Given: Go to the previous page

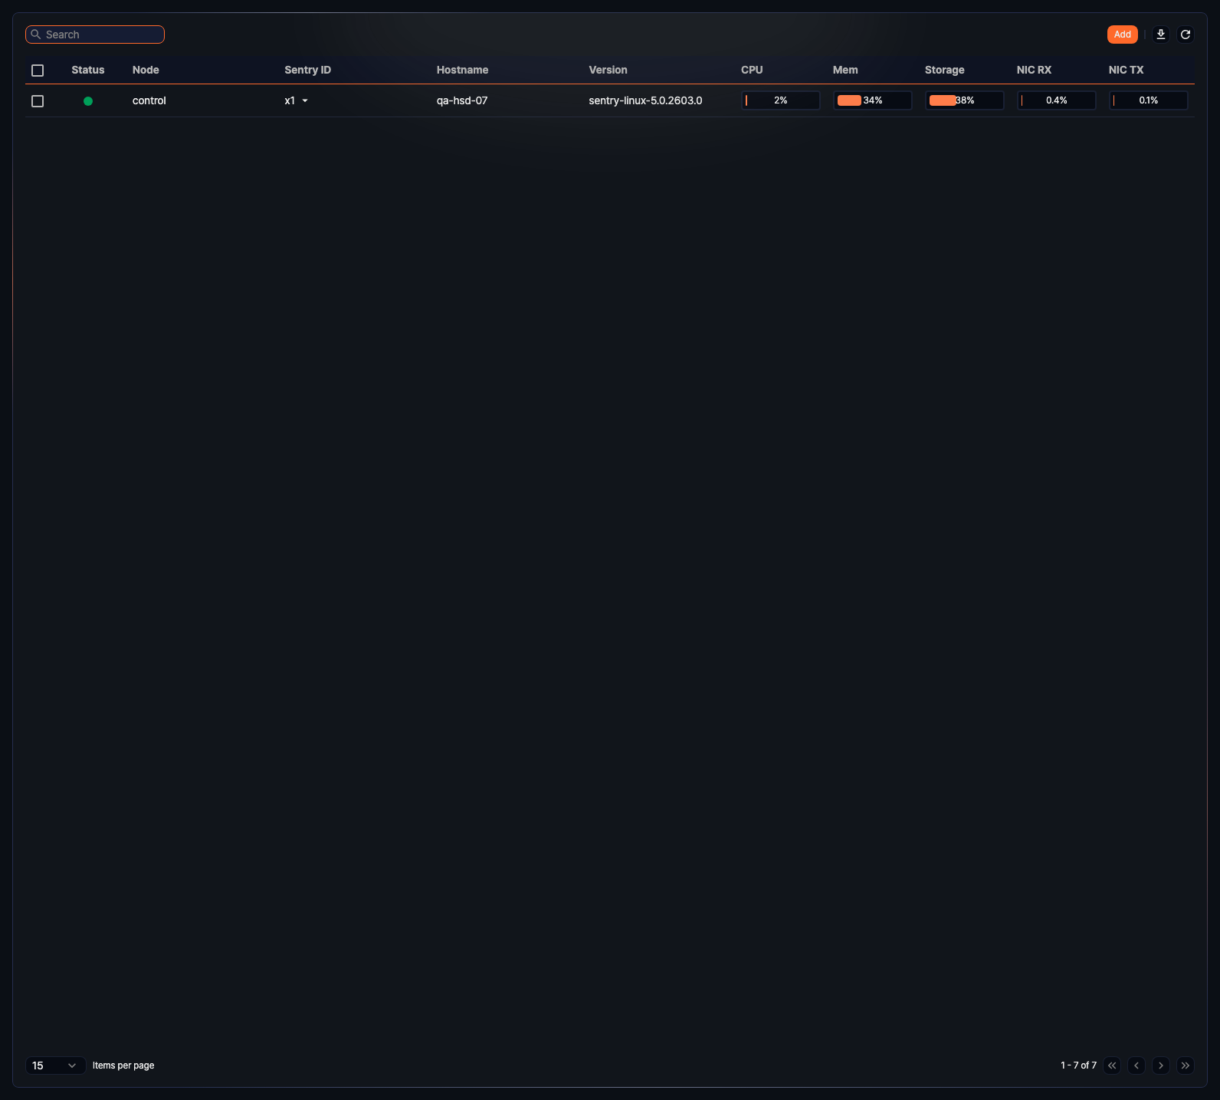Looking at the screenshot, I should click(x=1136, y=1066).
